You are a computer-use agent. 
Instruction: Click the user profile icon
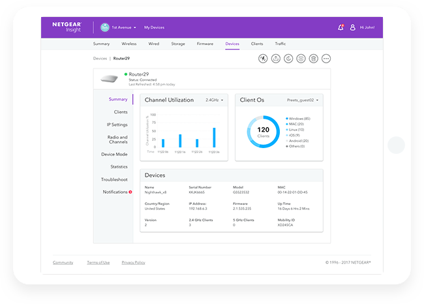pos(353,27)
